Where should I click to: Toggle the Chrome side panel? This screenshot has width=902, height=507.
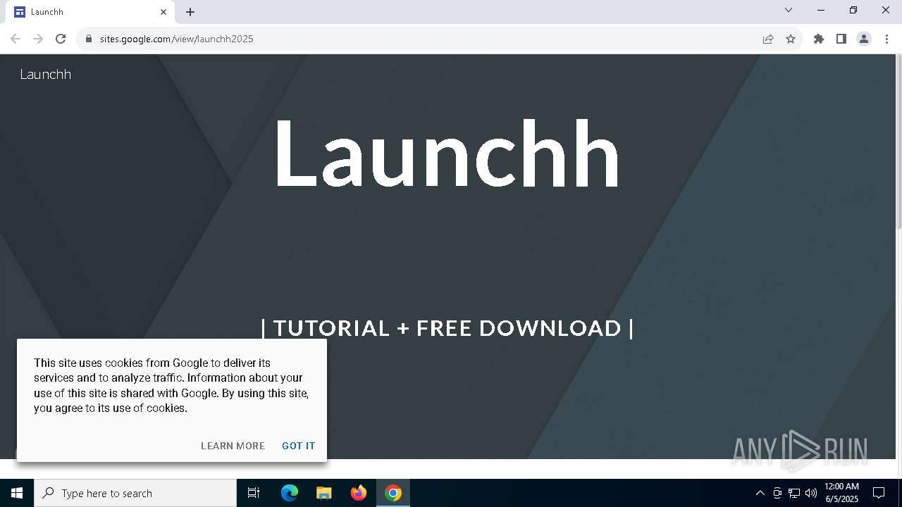[x=841, y=39]
